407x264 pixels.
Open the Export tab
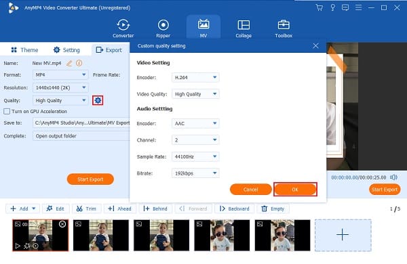pos(109,49)
